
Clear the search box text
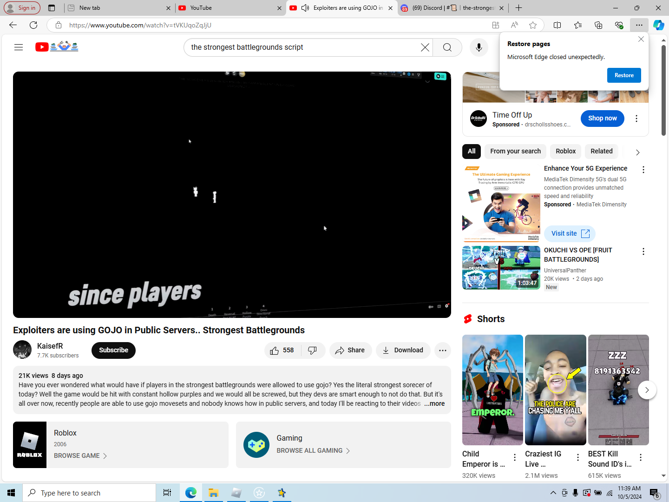tap(425, 47)
